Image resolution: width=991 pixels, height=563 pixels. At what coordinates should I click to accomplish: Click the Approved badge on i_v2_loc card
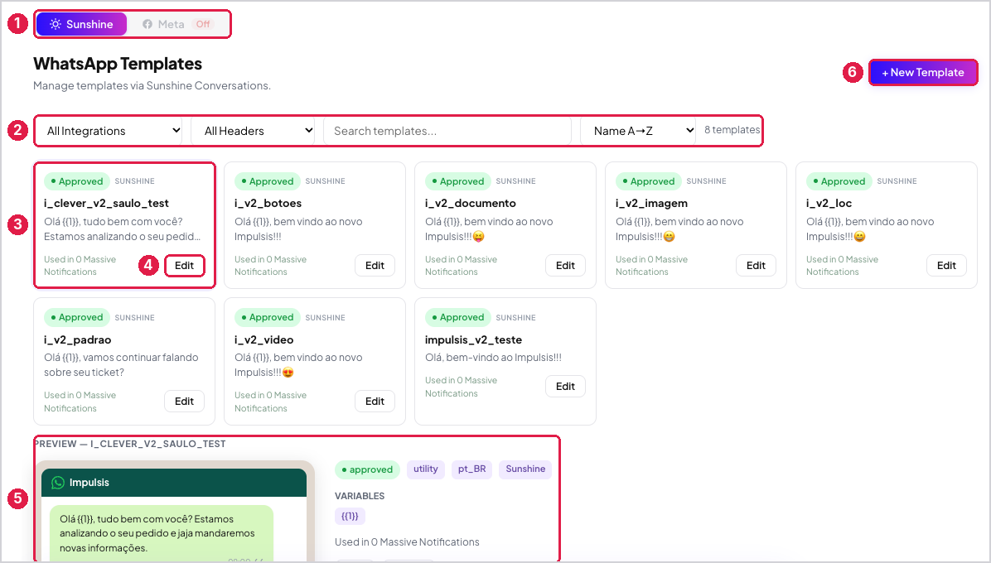(x=839, y=181)
